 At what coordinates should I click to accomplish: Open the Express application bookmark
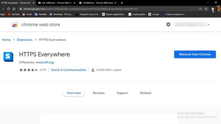(114, 14)
